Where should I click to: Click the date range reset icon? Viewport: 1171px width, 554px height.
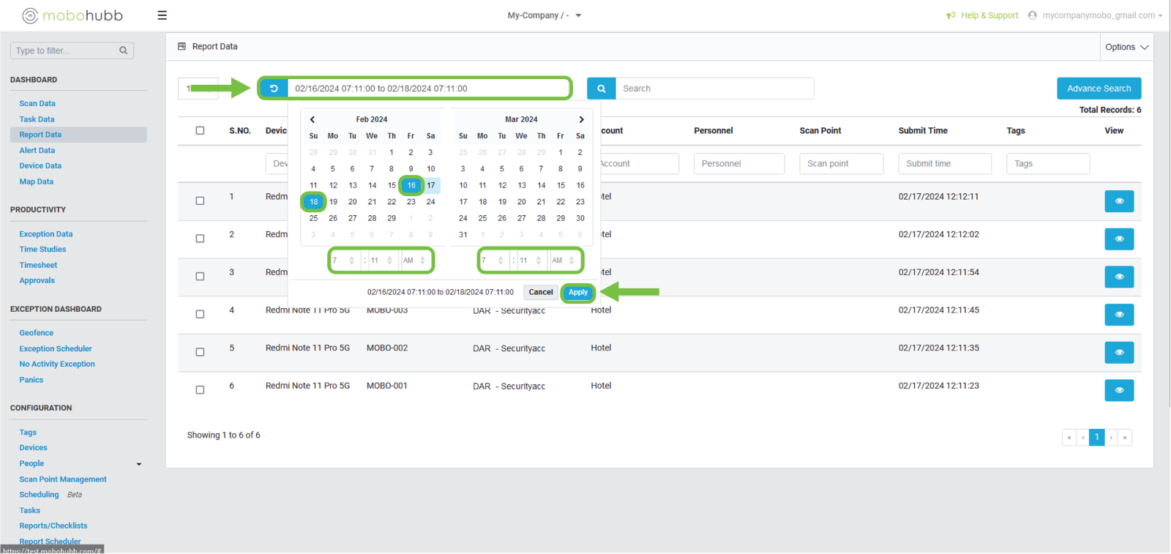coord(274,89)
